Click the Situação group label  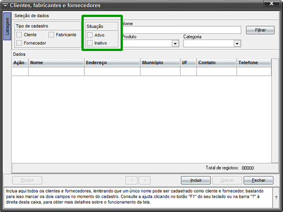point(95,27)
